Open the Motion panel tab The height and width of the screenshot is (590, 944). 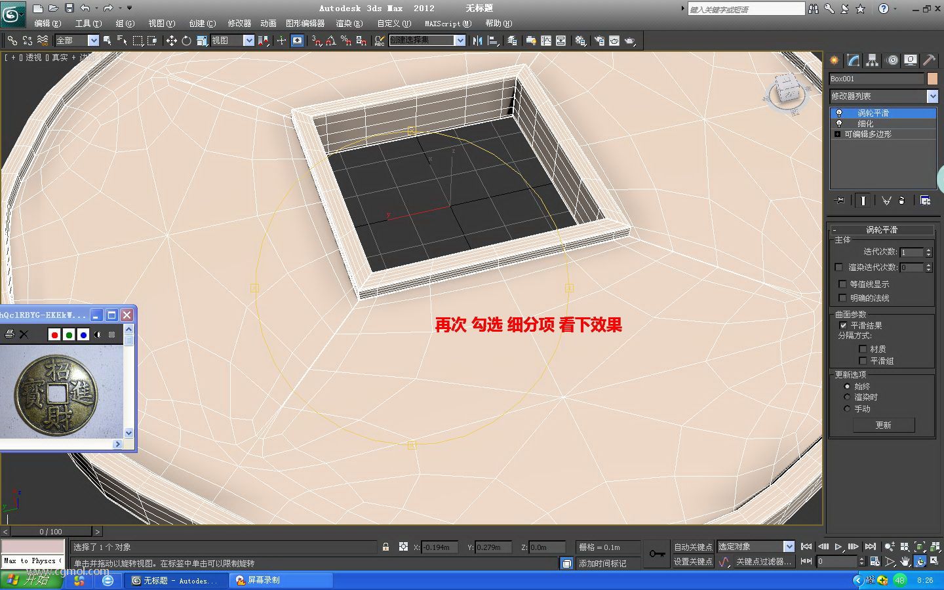[892, 60]
